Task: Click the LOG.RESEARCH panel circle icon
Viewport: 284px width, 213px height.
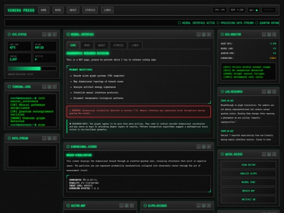Action: [222, 92]
